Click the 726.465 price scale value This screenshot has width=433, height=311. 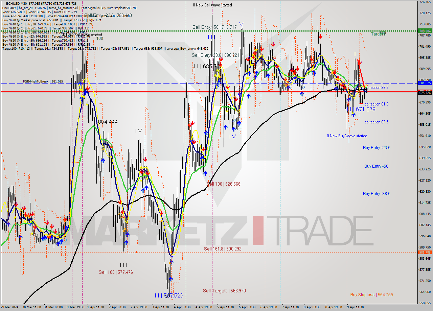(x=425, y=2)
